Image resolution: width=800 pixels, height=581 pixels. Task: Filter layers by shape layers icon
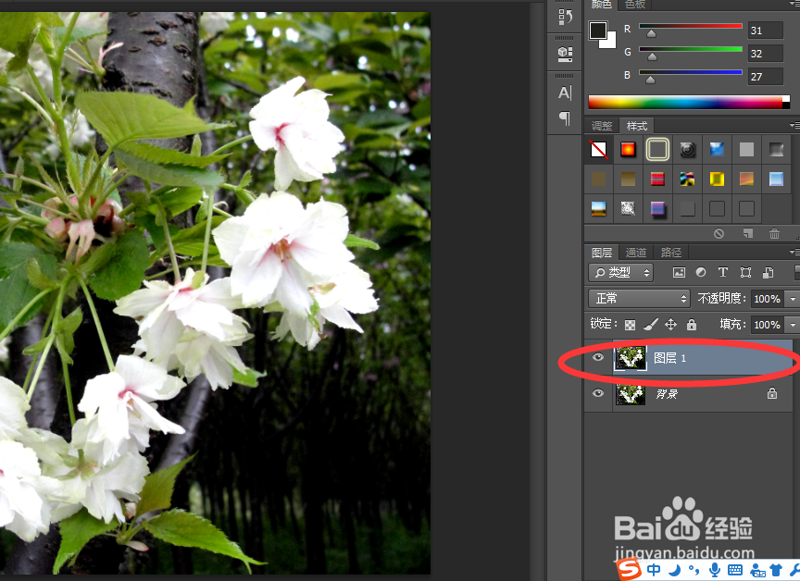745,273
